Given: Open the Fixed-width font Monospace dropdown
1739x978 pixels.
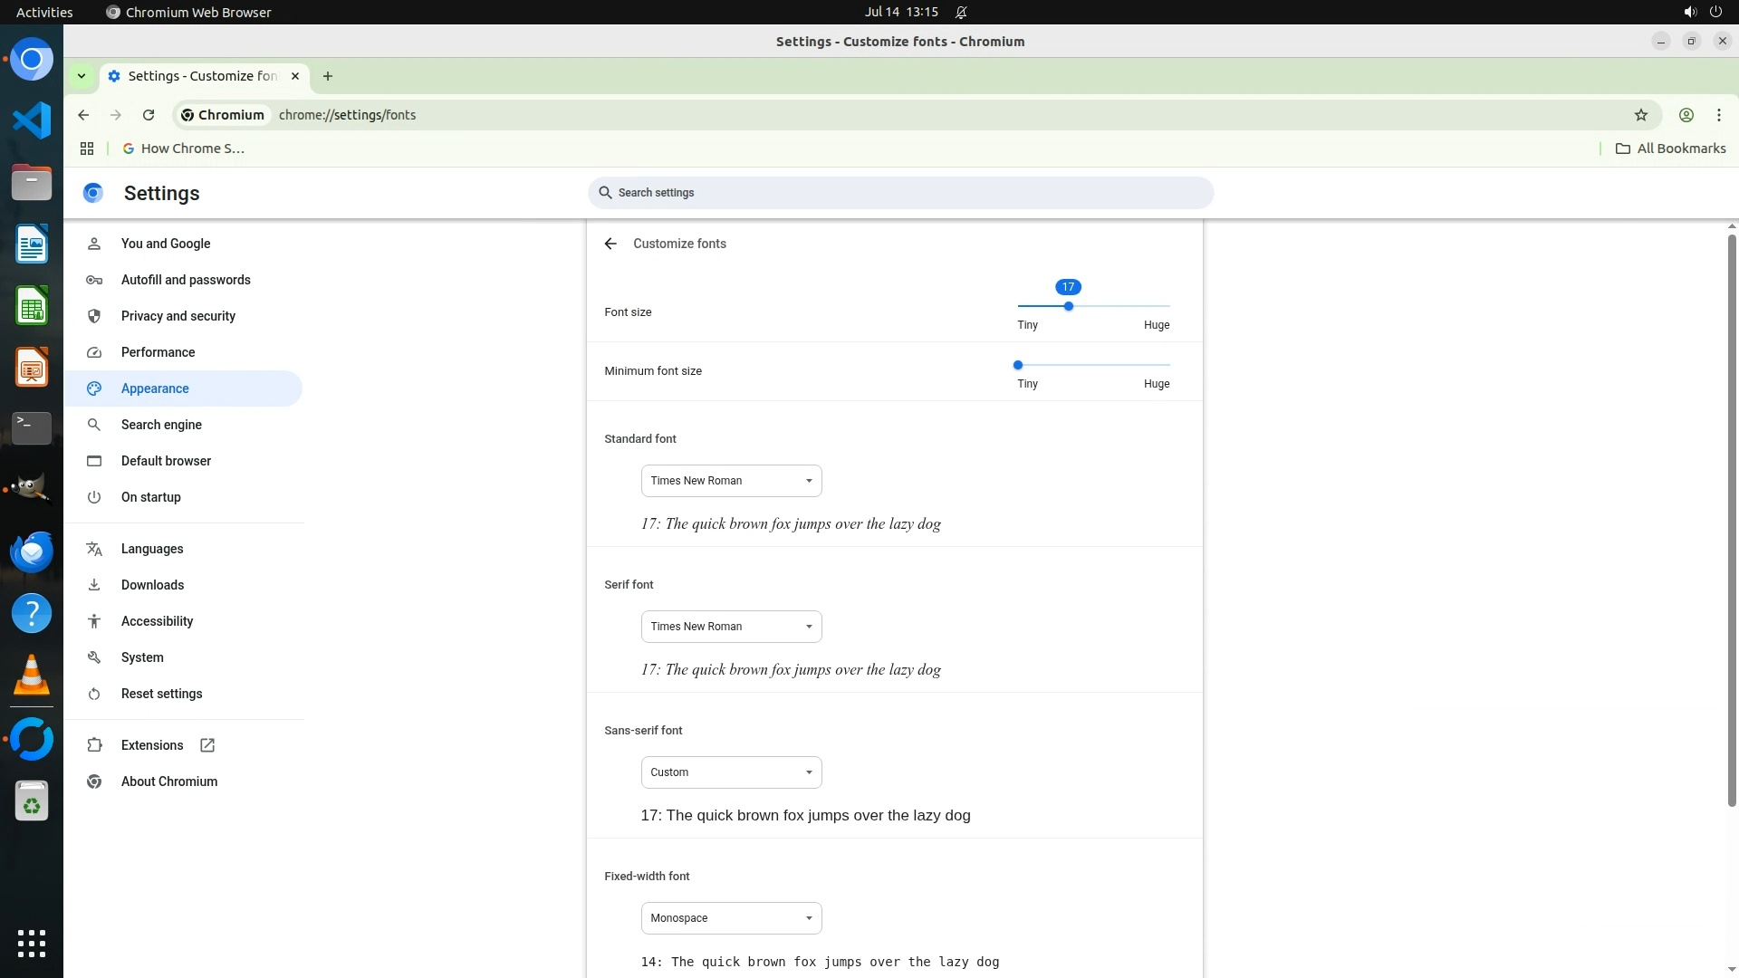Looking at the screenshot, I should point(731,918).
